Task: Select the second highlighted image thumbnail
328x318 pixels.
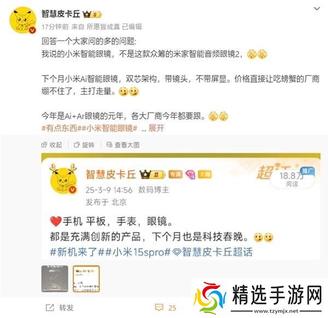Action: pyautogui.click(x=86, y=279)
